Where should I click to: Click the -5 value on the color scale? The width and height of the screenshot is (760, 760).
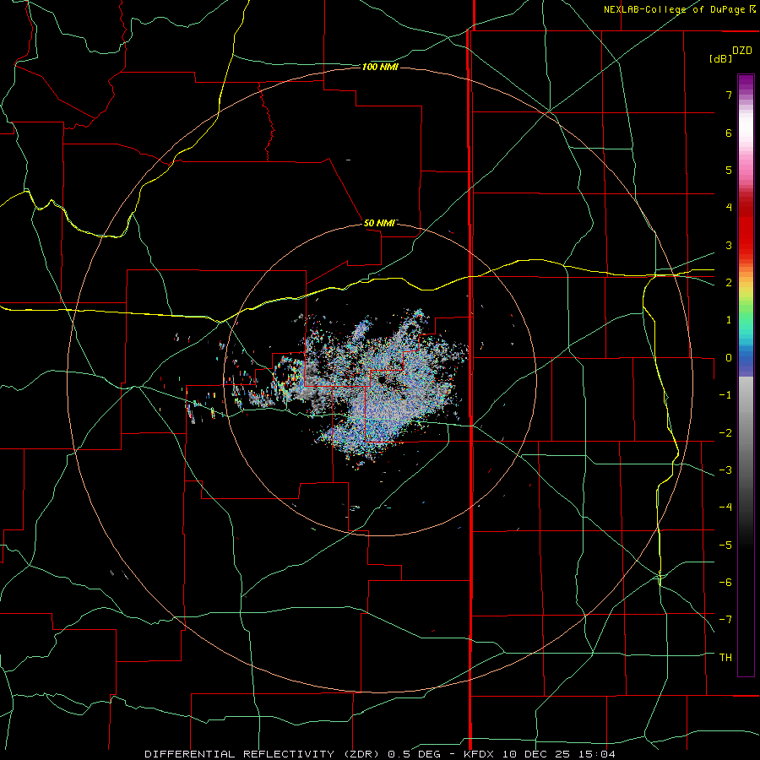coord(725,546)
